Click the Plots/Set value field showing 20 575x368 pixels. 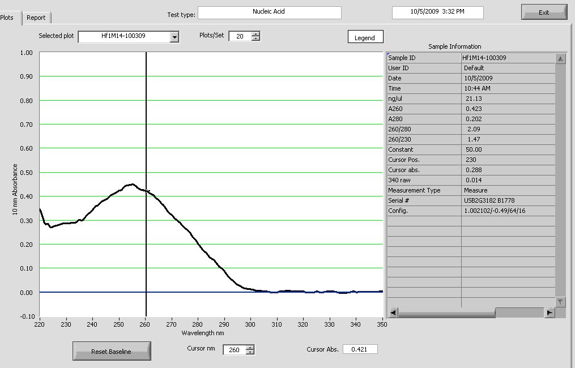[x=240, y=36]
